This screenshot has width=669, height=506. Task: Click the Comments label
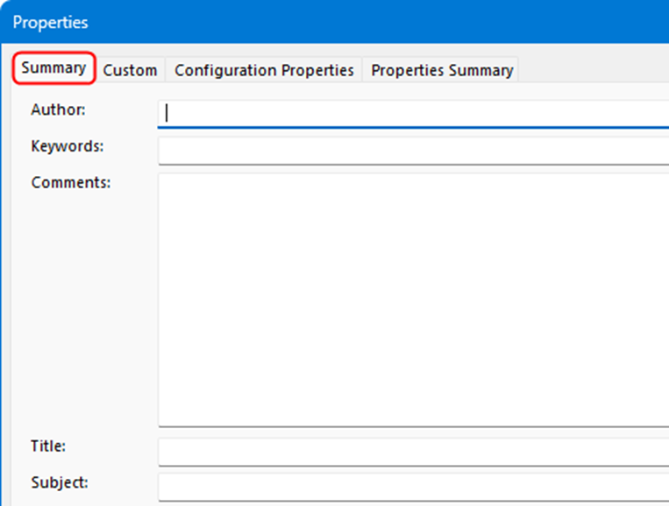point(70,183)
